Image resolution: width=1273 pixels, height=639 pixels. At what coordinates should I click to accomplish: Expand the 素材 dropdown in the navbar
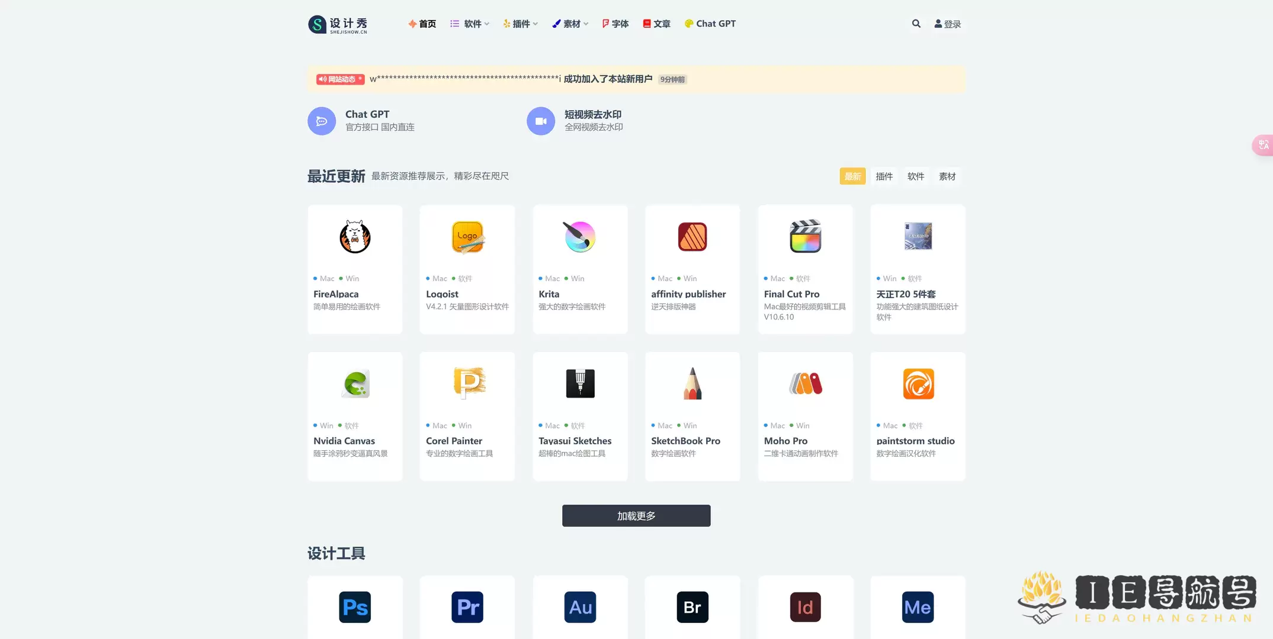coord(570,24)
